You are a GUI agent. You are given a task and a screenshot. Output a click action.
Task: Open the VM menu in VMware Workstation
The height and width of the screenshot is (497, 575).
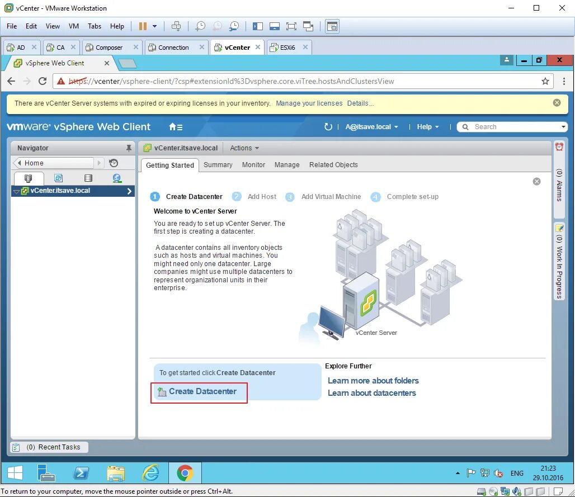[x=73, y=26]
